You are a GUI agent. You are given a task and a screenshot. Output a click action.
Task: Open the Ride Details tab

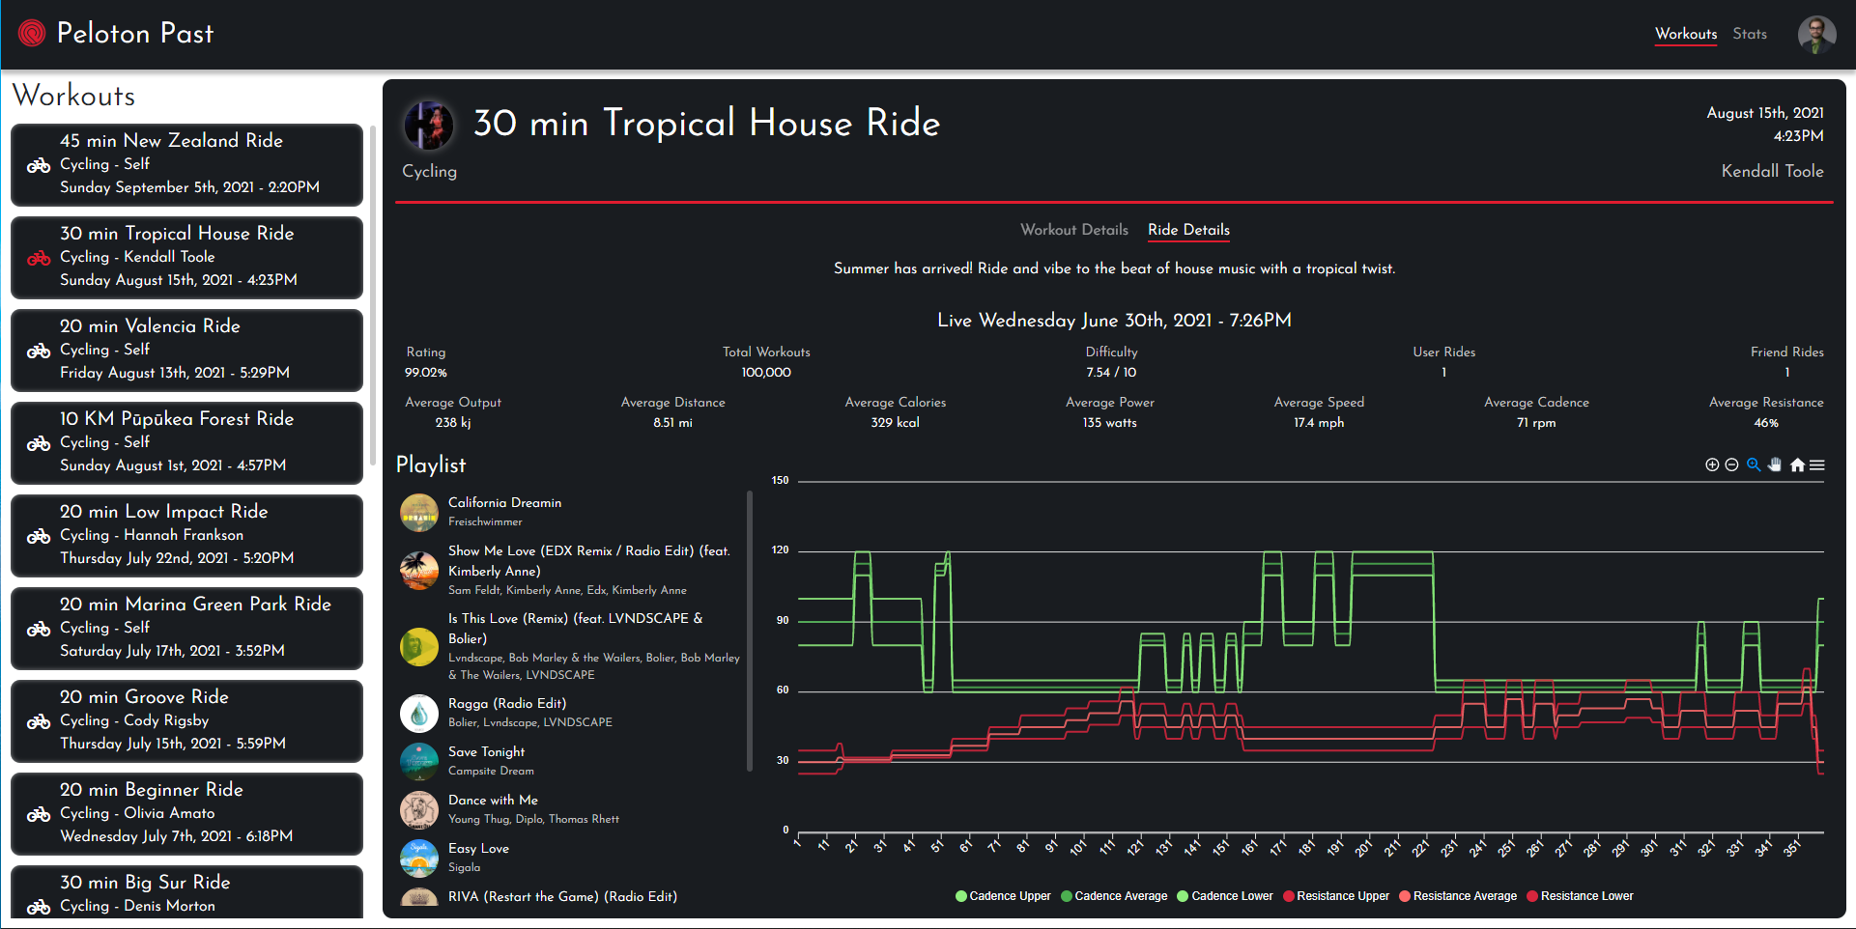point(1188,230)
